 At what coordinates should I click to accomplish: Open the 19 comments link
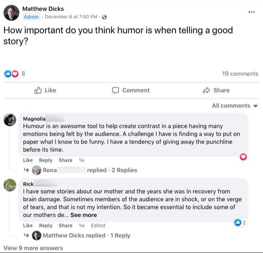[240, 74]
